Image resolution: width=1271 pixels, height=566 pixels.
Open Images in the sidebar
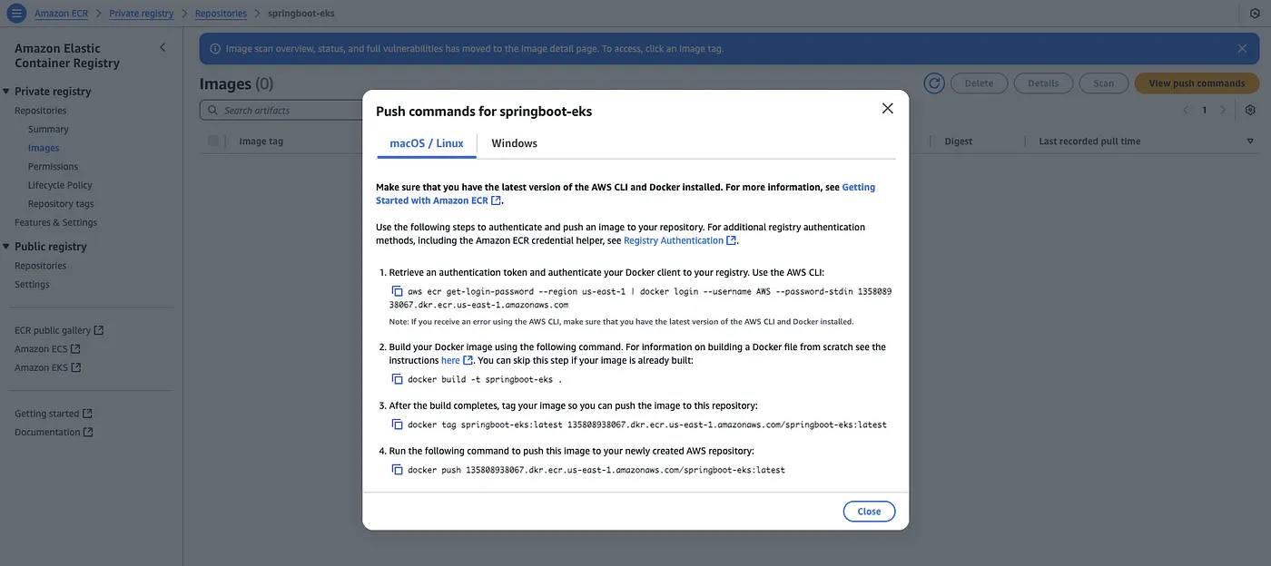point(44,148)
